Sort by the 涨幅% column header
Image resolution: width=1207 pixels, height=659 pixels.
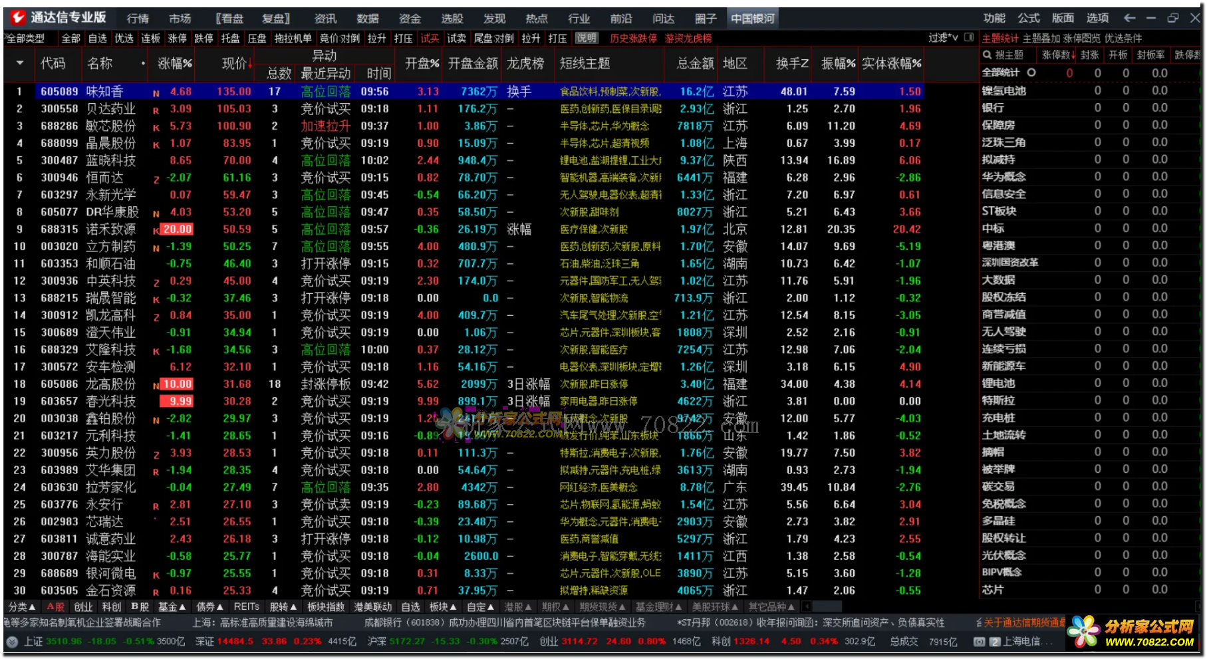[175, 63]
